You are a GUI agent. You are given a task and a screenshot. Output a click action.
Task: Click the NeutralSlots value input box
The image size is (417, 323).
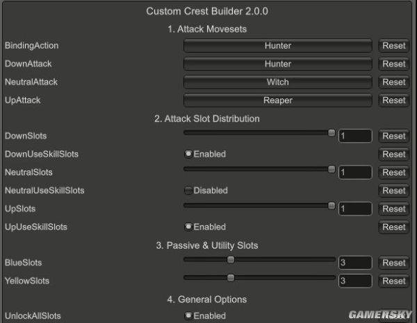(354, 172)
